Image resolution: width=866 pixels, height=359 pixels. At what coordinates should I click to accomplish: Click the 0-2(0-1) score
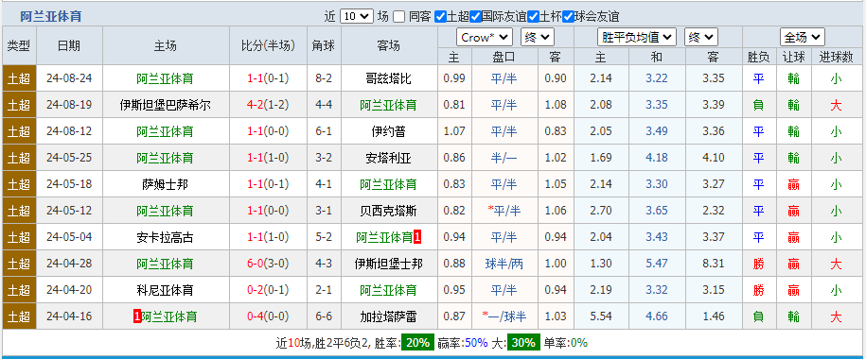268,290
